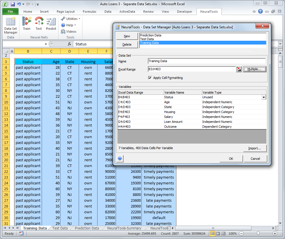The height and width of the screenshot is (239, 285).
Task: Click the Excel Range cell selector icon
Action: click(x=238, y=69)
